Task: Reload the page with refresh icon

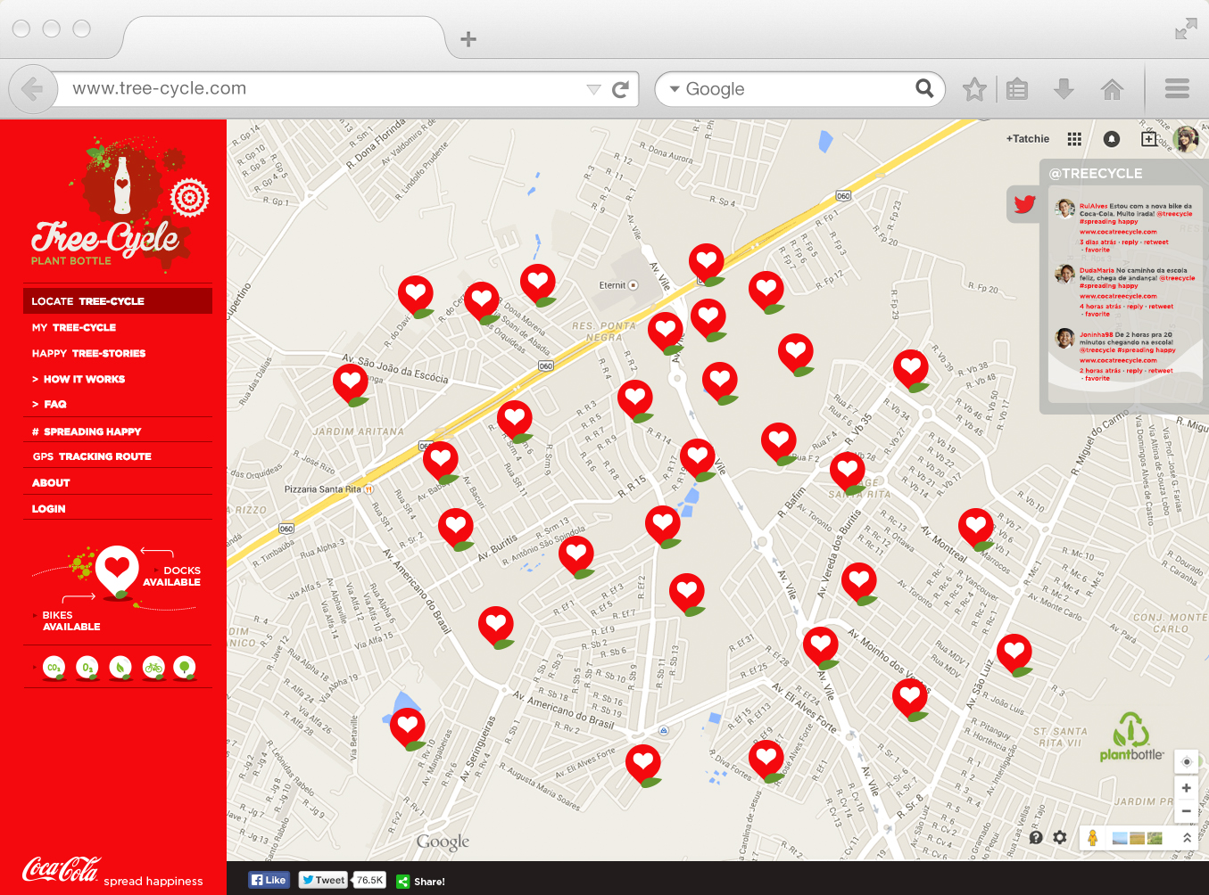Action: [x=620, y=89]
